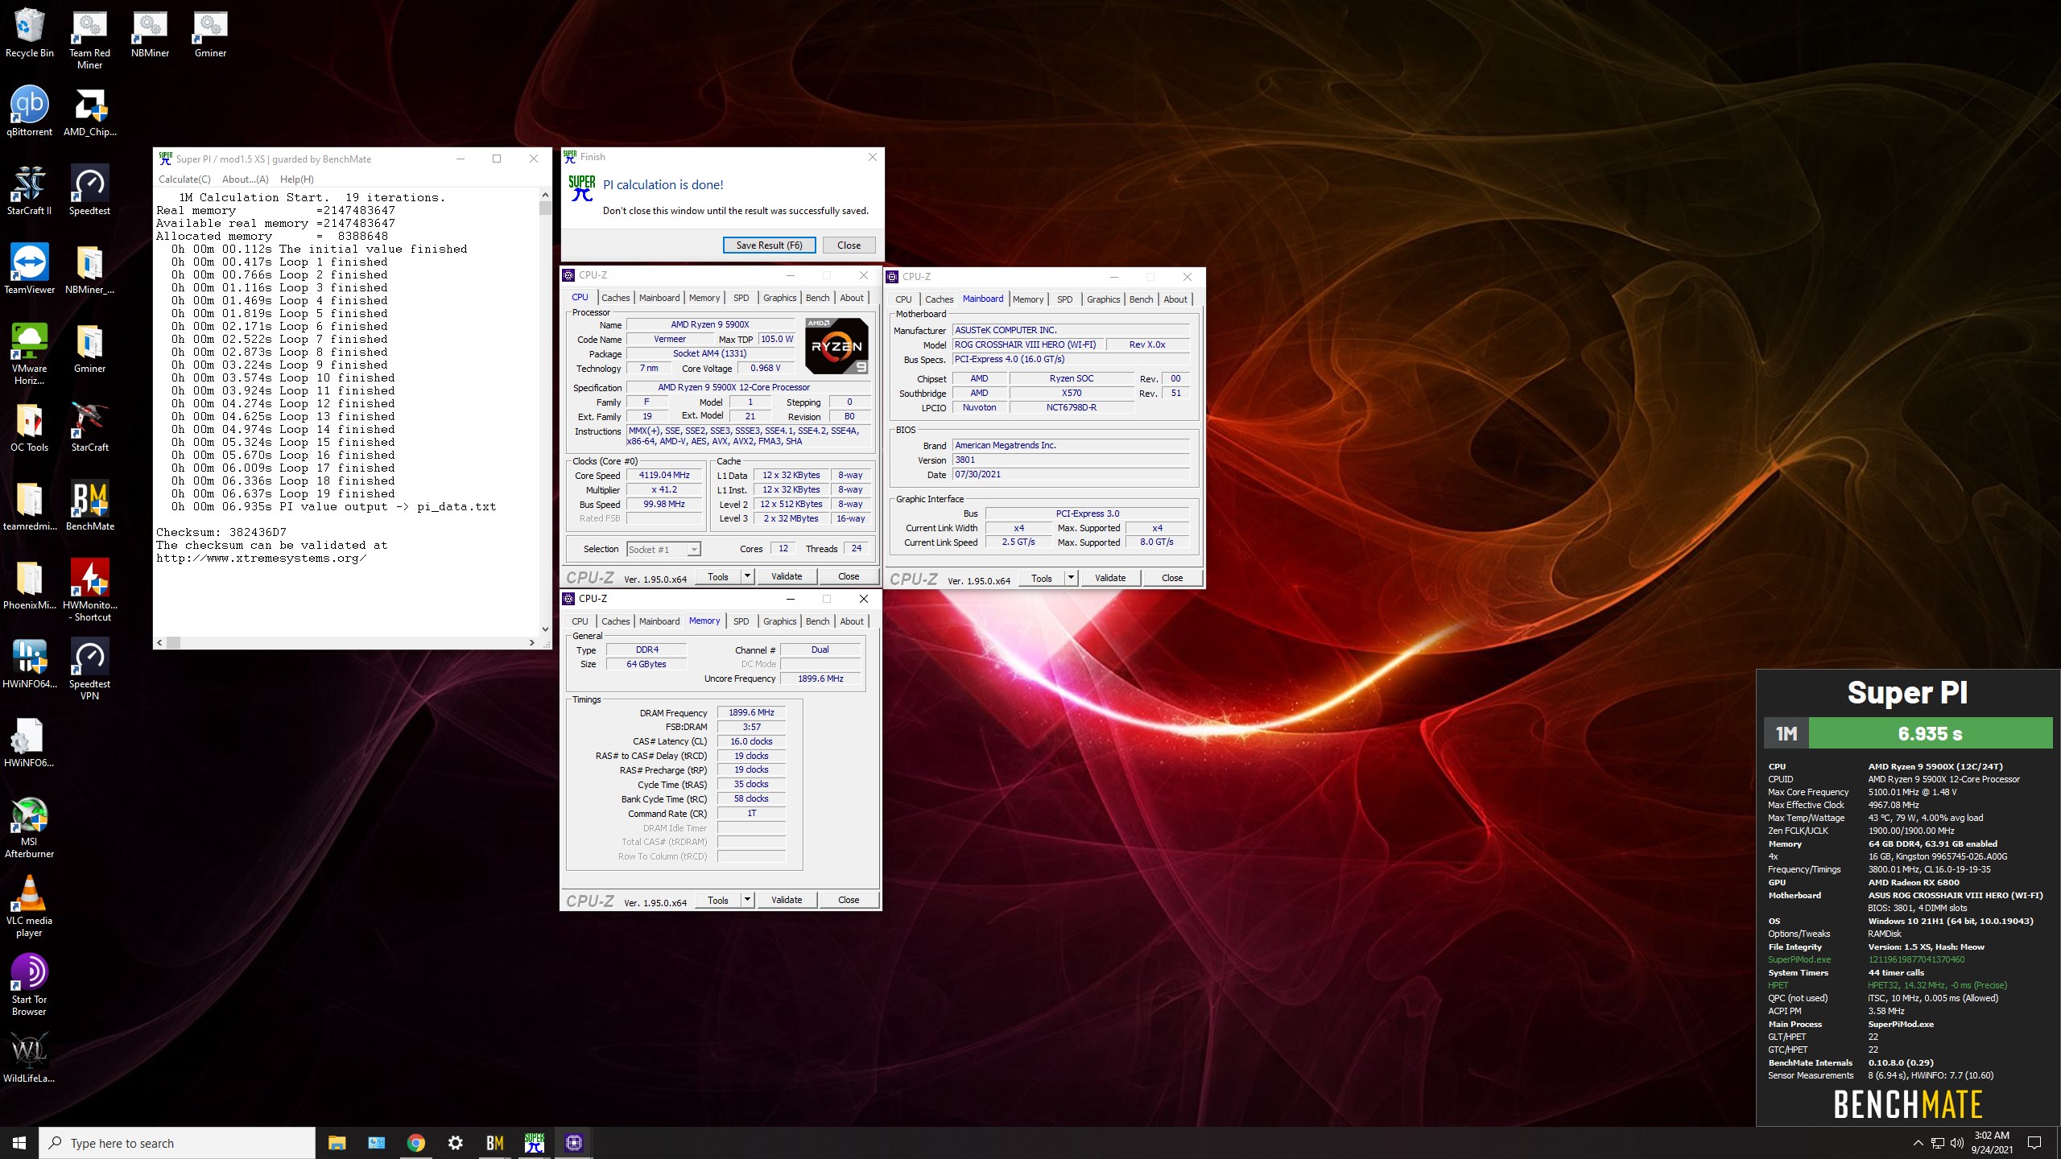Click the Chrome taskbar icon
The image size is (2061, 1159).
415,1143
